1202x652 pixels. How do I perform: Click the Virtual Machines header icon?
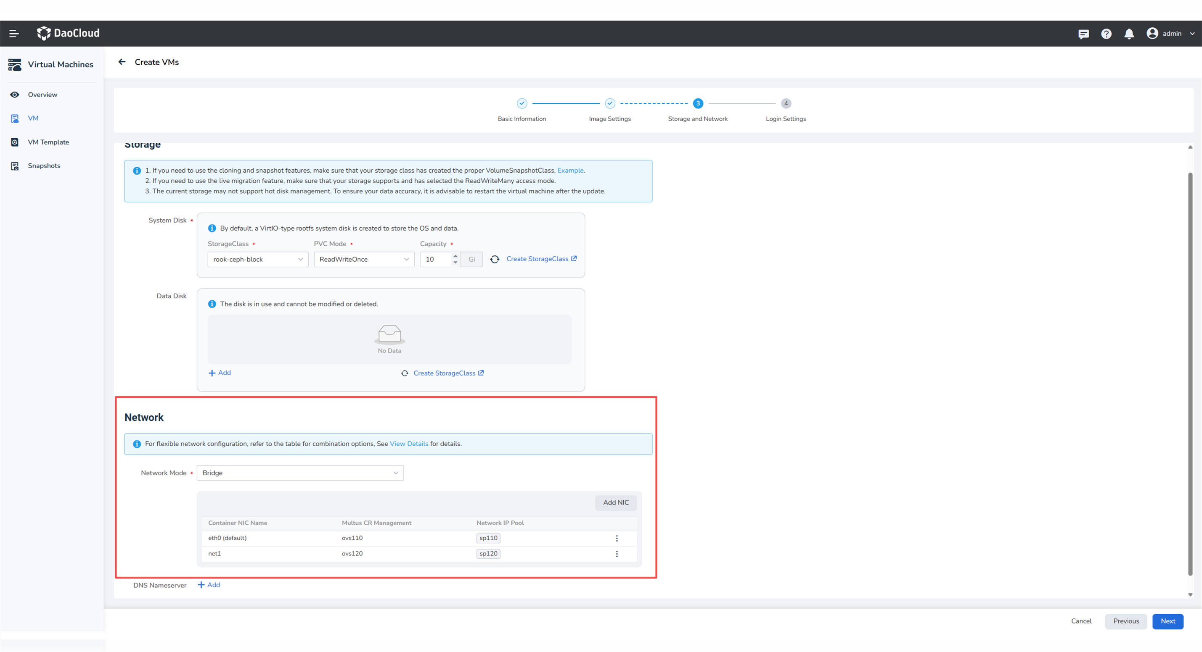(x=14, y=65)
